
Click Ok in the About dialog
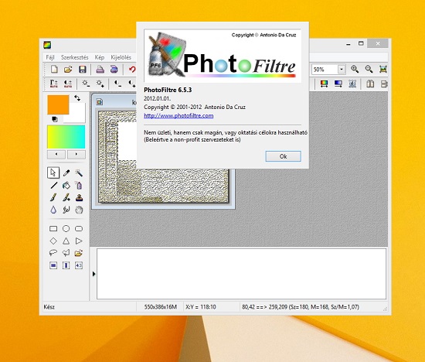[x=284, y=156]
